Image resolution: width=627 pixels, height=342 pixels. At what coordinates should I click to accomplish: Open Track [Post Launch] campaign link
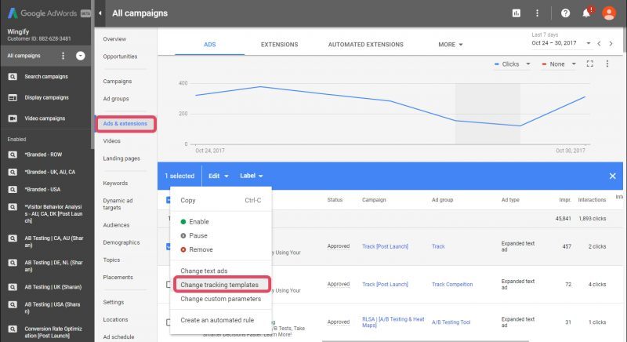tap(388, 246)
